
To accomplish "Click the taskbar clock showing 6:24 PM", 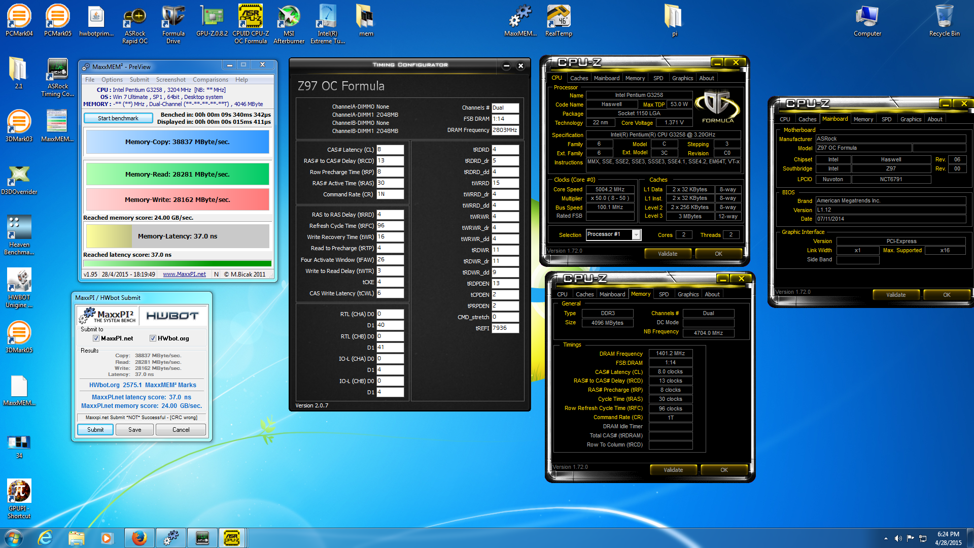I will click(948, 538).
